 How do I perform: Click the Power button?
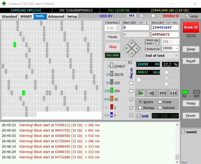tap(191, 115)
